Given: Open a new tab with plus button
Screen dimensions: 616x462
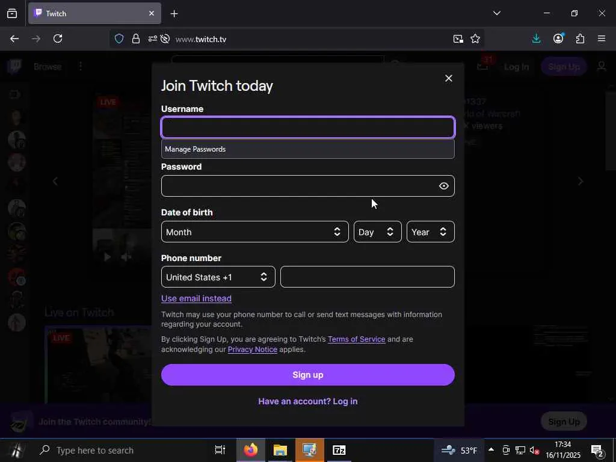Looking at the screenshot, I should pos(174,14).
